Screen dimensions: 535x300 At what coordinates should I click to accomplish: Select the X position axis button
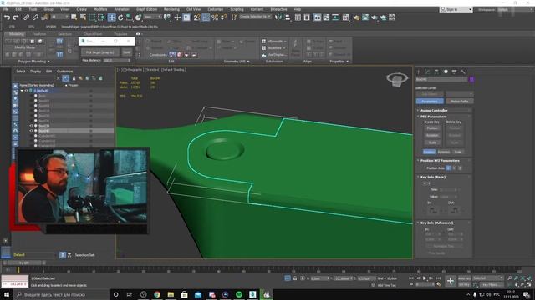(x=448, y=168)
